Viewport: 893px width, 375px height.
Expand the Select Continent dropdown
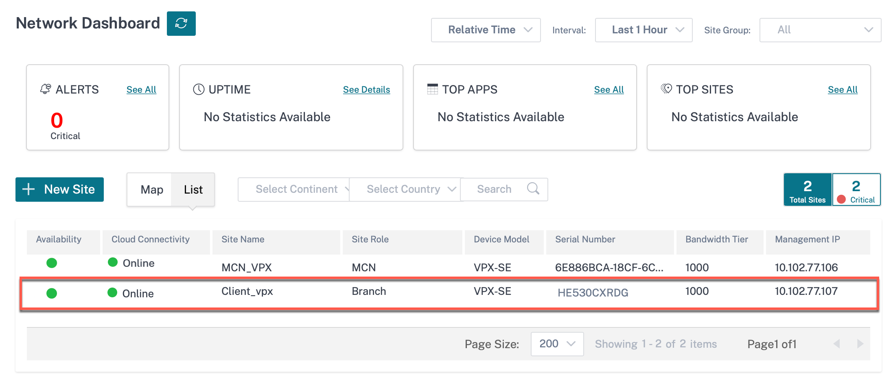pos(294,189)
